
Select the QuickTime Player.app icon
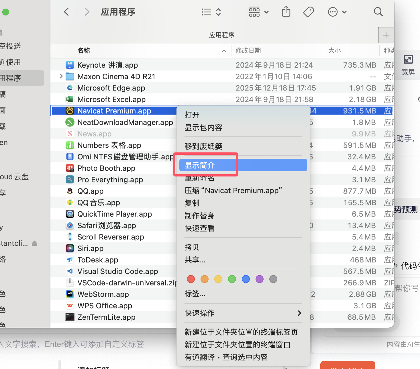coord(70,214)
